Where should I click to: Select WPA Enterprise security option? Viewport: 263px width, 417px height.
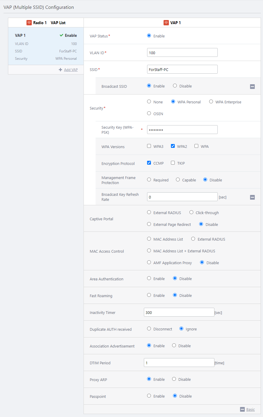click(x=211, y=102)
